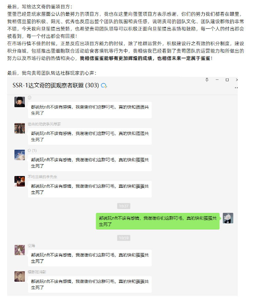The height and width of the screenshot is (308, 254).
Task: Click the group title SSR-1达文奇的蛋观察者联盟
Action: coord(55,85)
